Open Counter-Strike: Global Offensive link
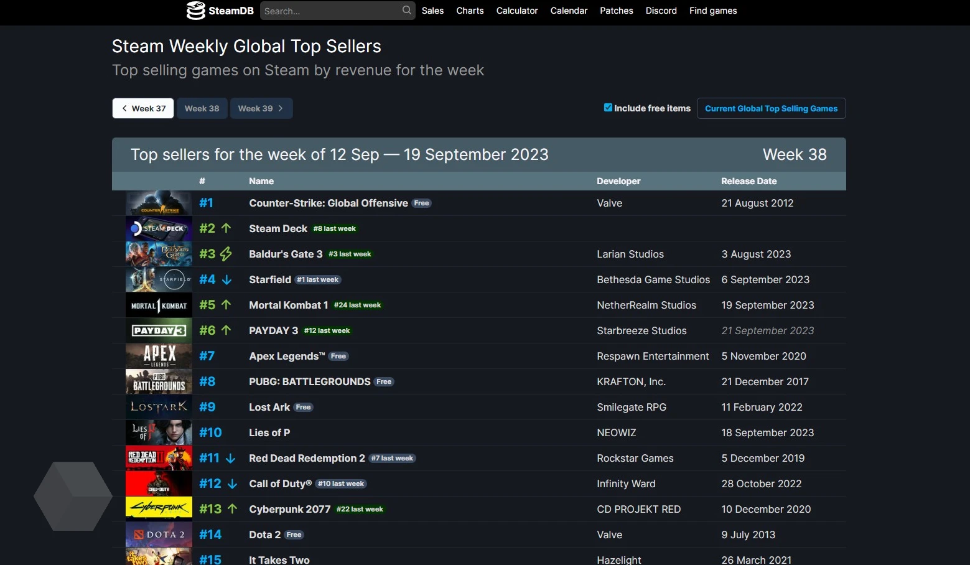This screenshot has height=565, width=970. 329,203
